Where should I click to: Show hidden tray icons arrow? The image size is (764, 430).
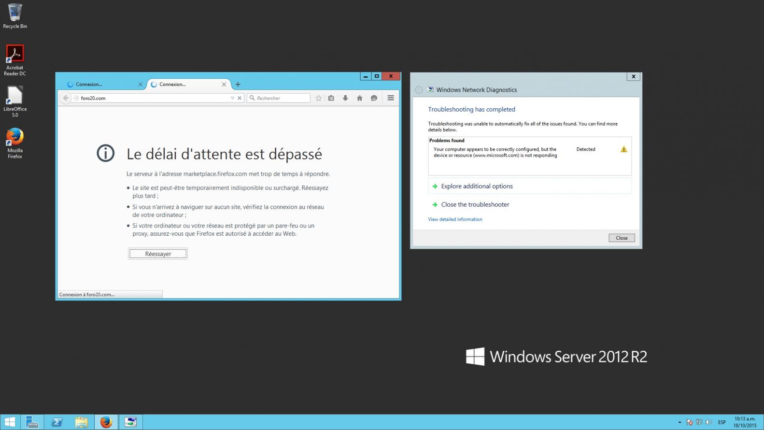679,422
